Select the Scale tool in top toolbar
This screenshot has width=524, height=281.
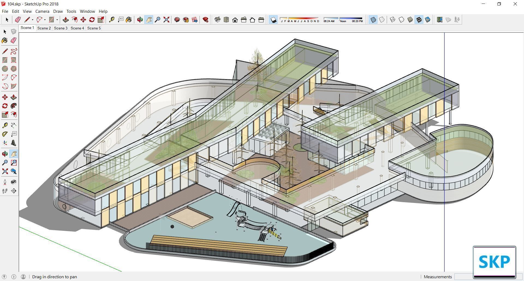coord(101,20)
